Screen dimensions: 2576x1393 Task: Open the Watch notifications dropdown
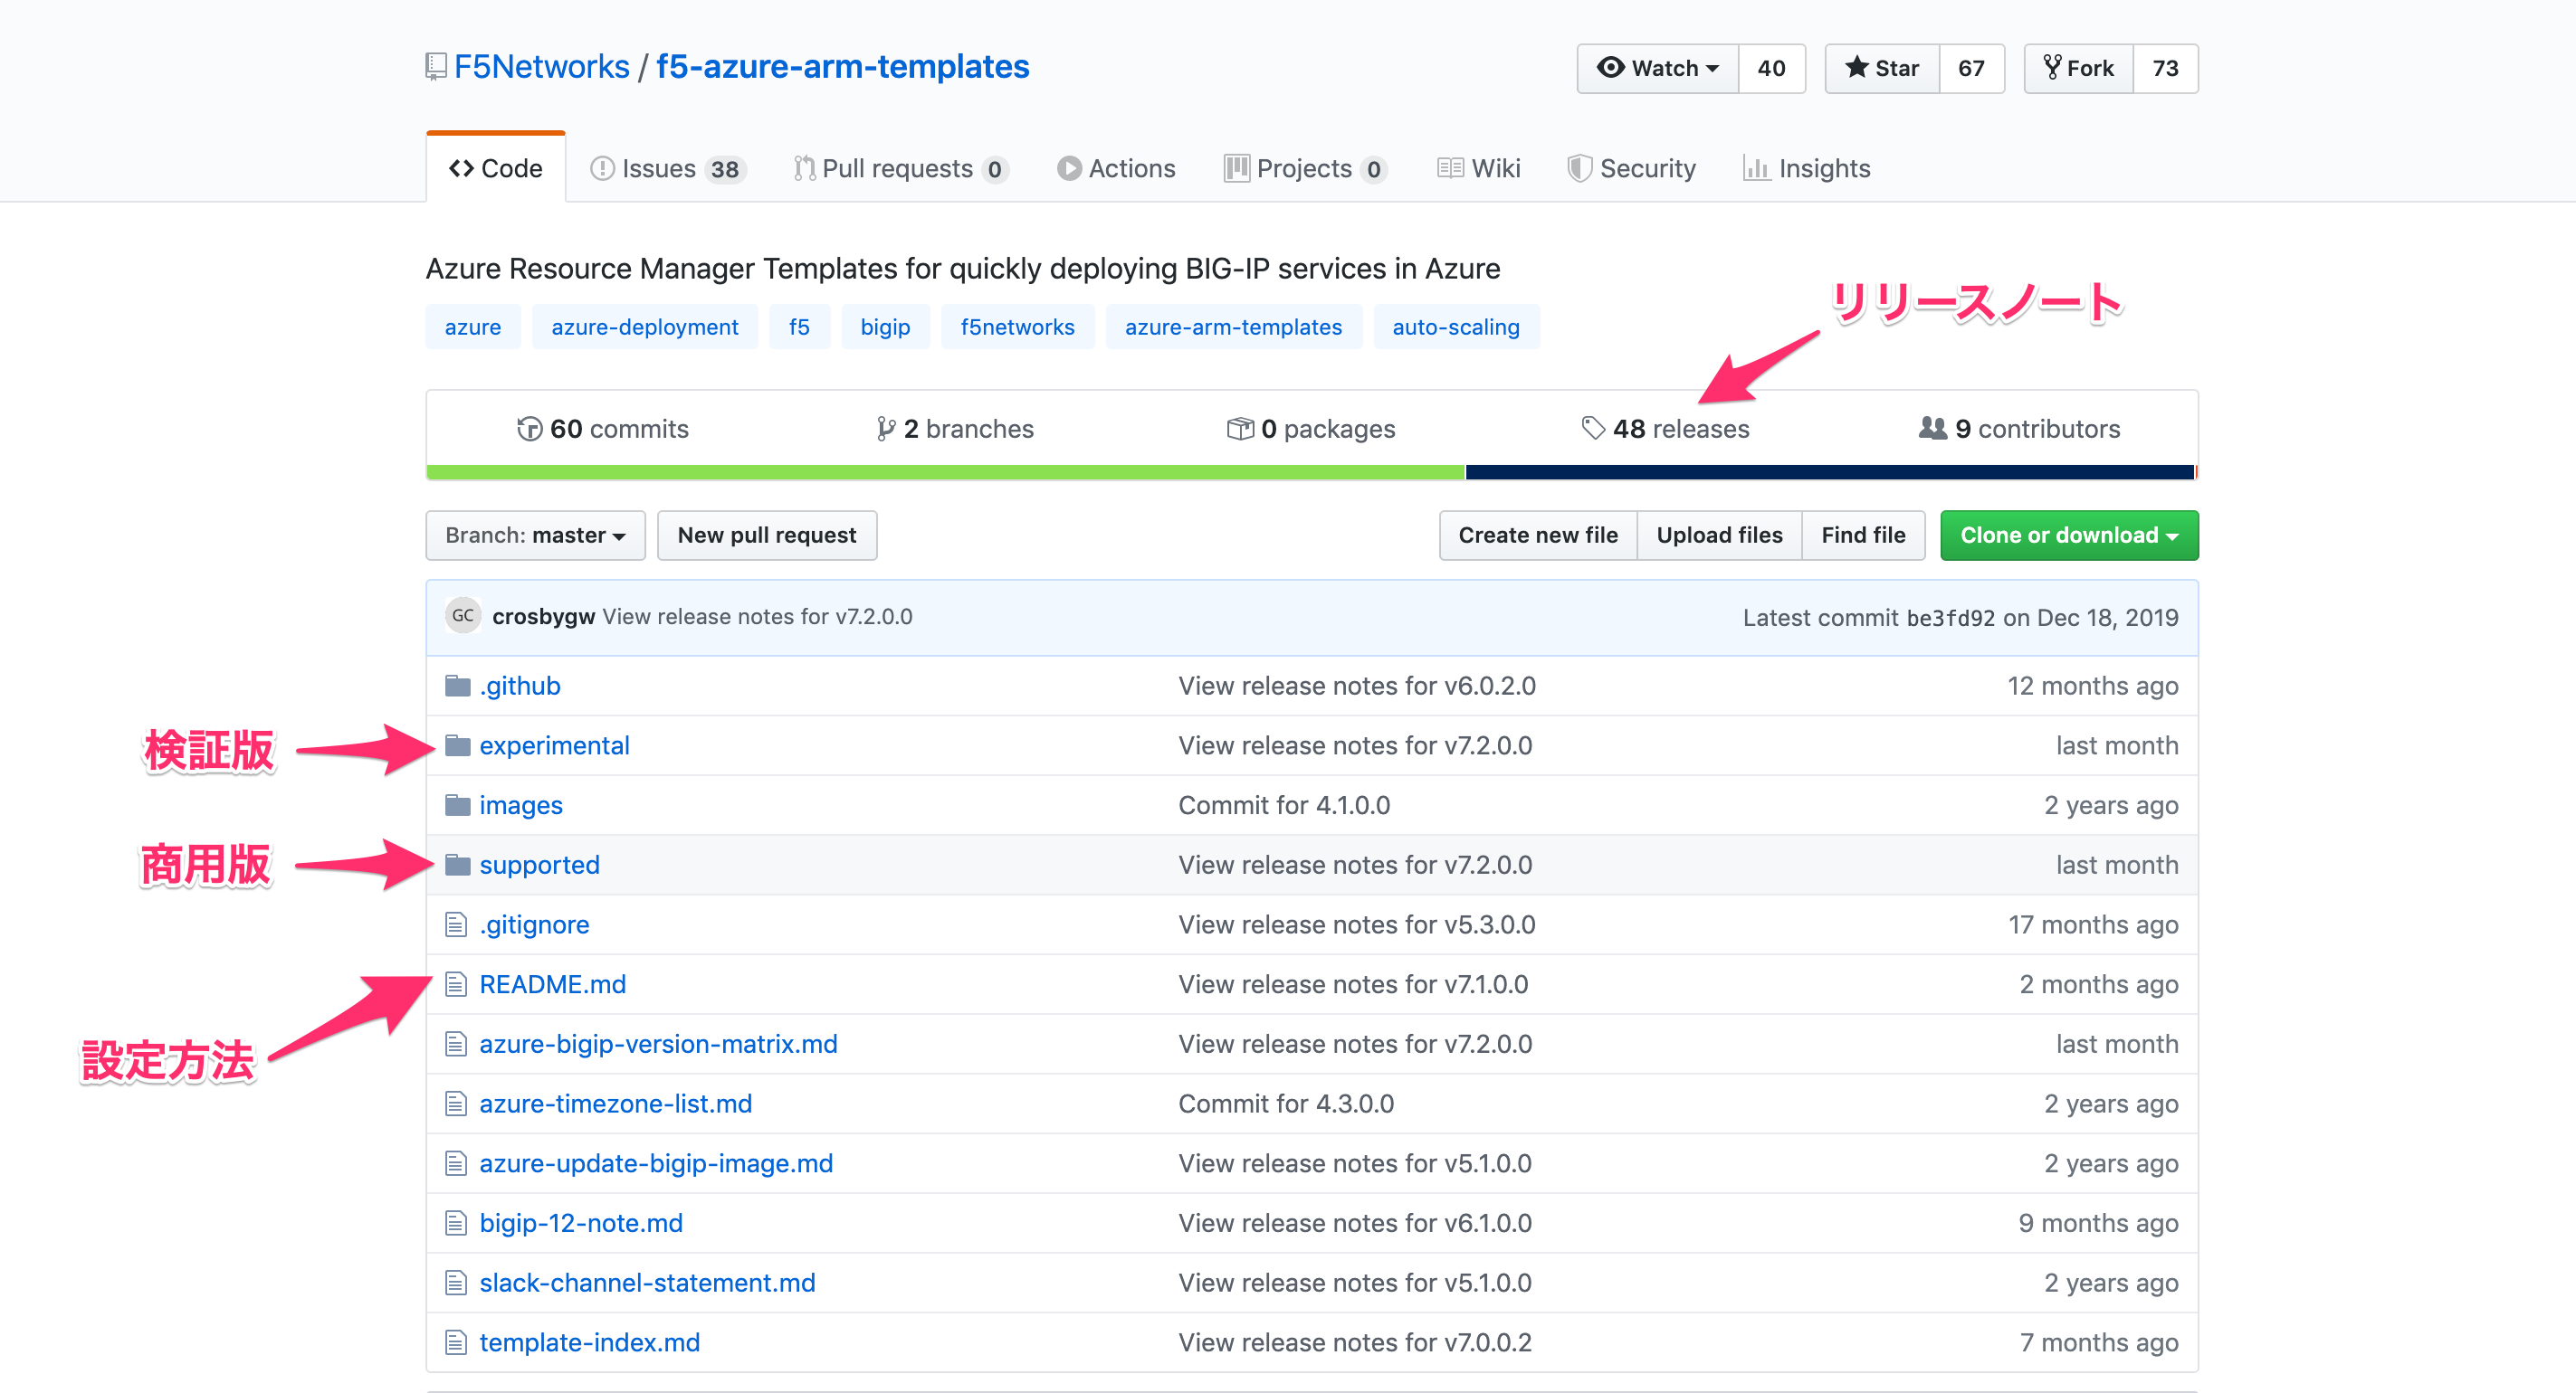(1658, 68)
